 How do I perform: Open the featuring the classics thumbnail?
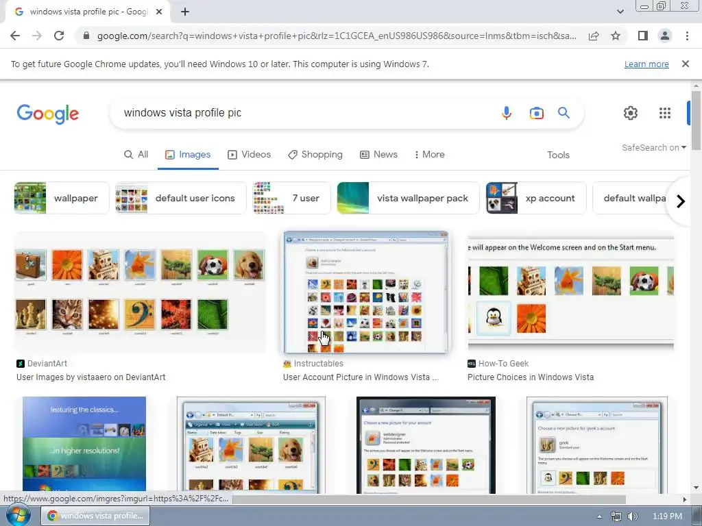84,444
